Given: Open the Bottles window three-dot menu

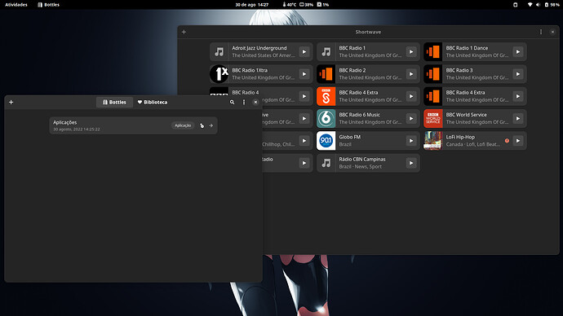Looking at the screenshot, I should 244,102.
